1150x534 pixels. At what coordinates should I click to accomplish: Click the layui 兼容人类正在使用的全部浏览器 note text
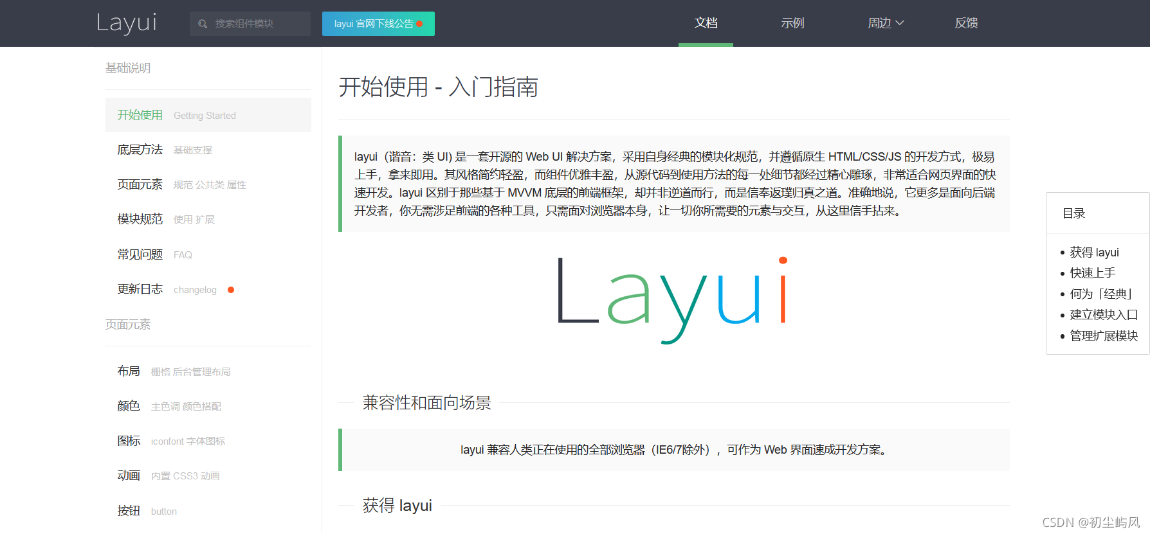click(675, 450)
